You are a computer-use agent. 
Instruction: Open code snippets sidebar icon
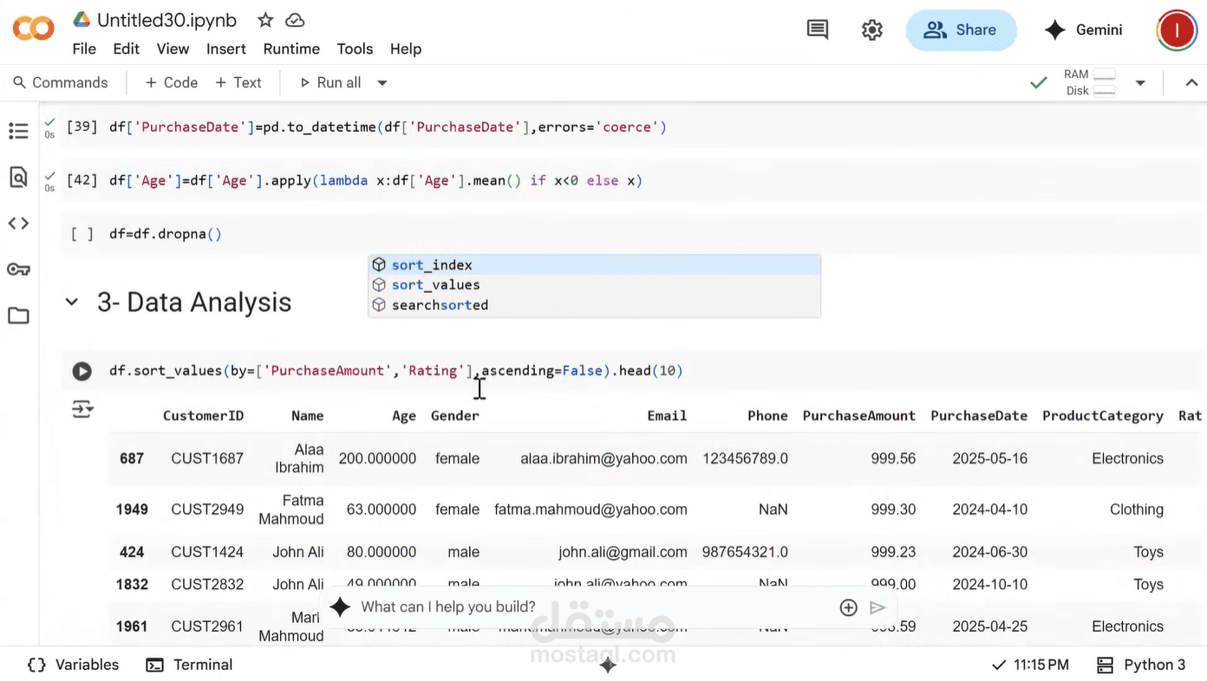[18, 224]
